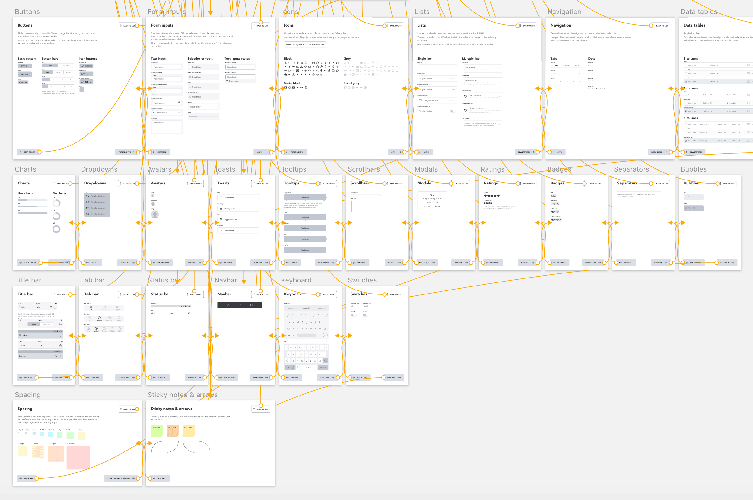This screenshot has width=753, height=500.
Task: Switch to the LEFT tab under Navigation Tabs
Action: coord(556,66)
